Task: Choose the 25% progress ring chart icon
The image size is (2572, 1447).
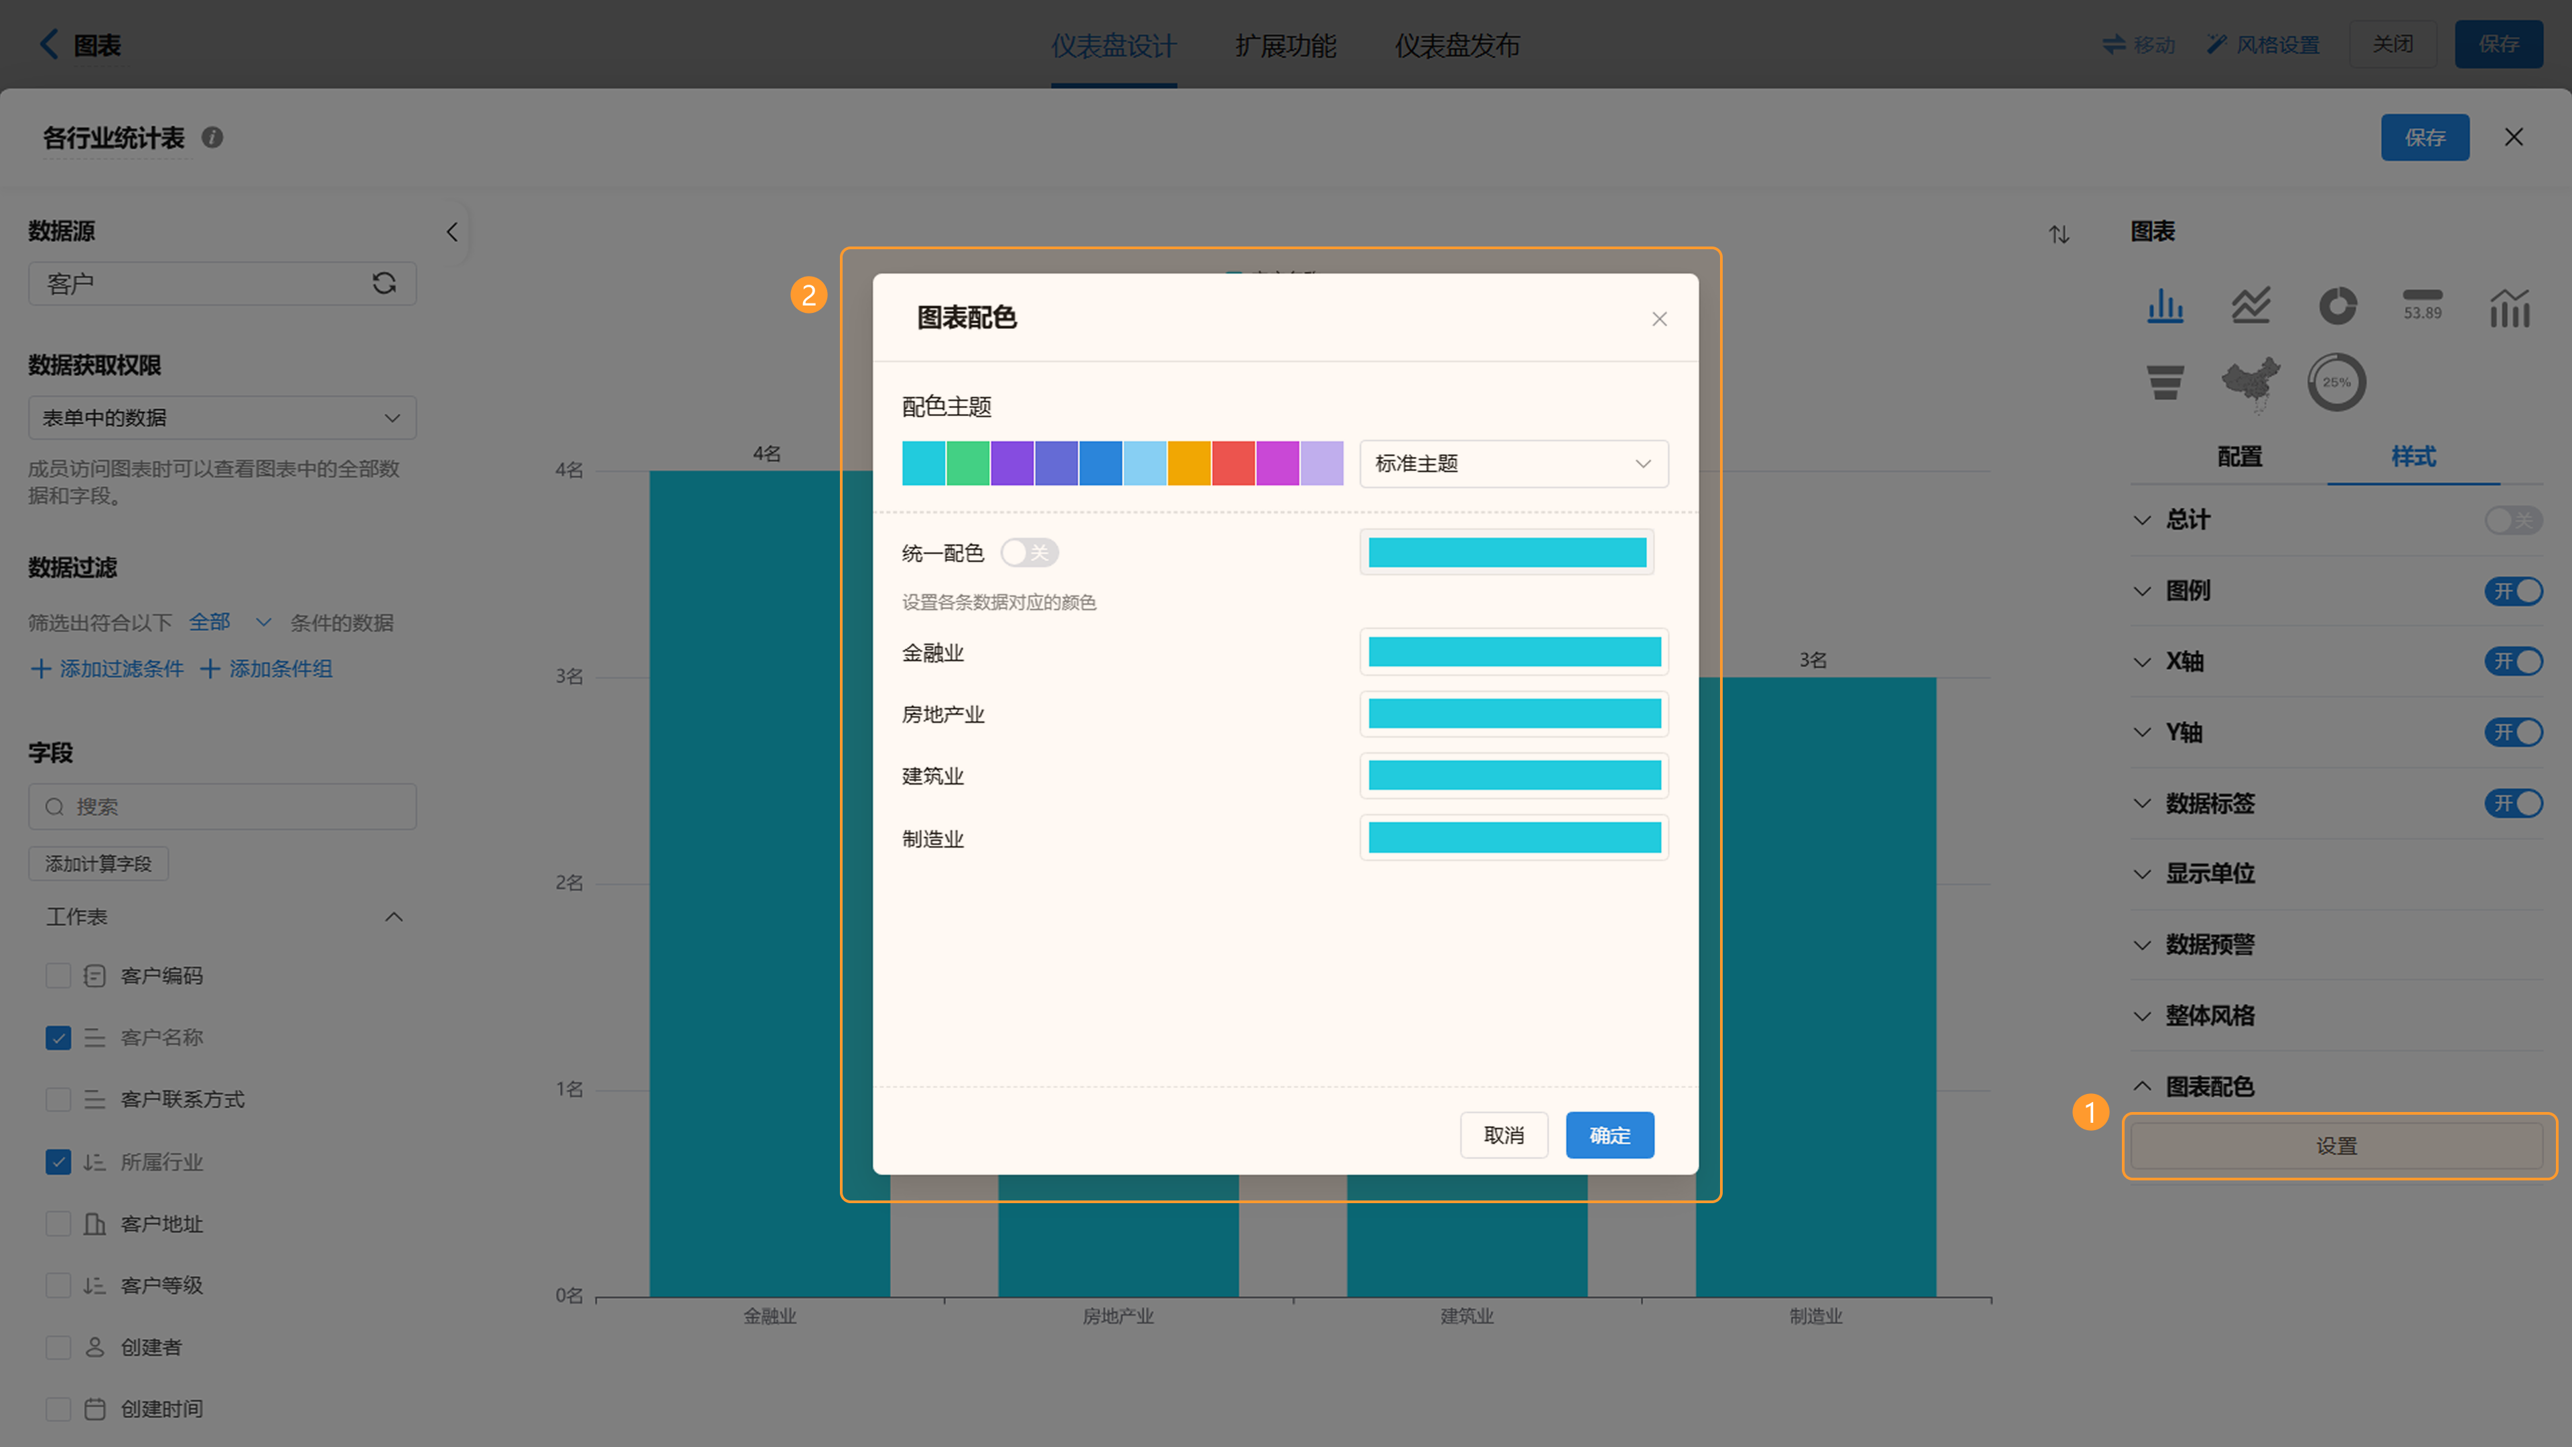Action: click(2336, 383)
